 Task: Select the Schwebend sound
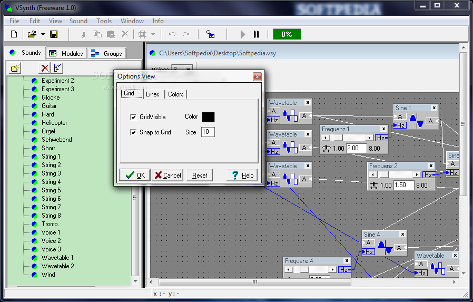(x=57, y=140)
